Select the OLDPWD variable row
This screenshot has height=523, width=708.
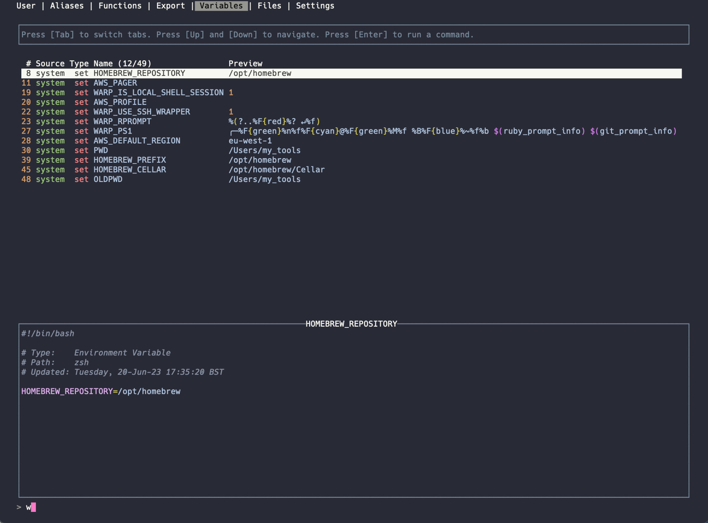108,179
